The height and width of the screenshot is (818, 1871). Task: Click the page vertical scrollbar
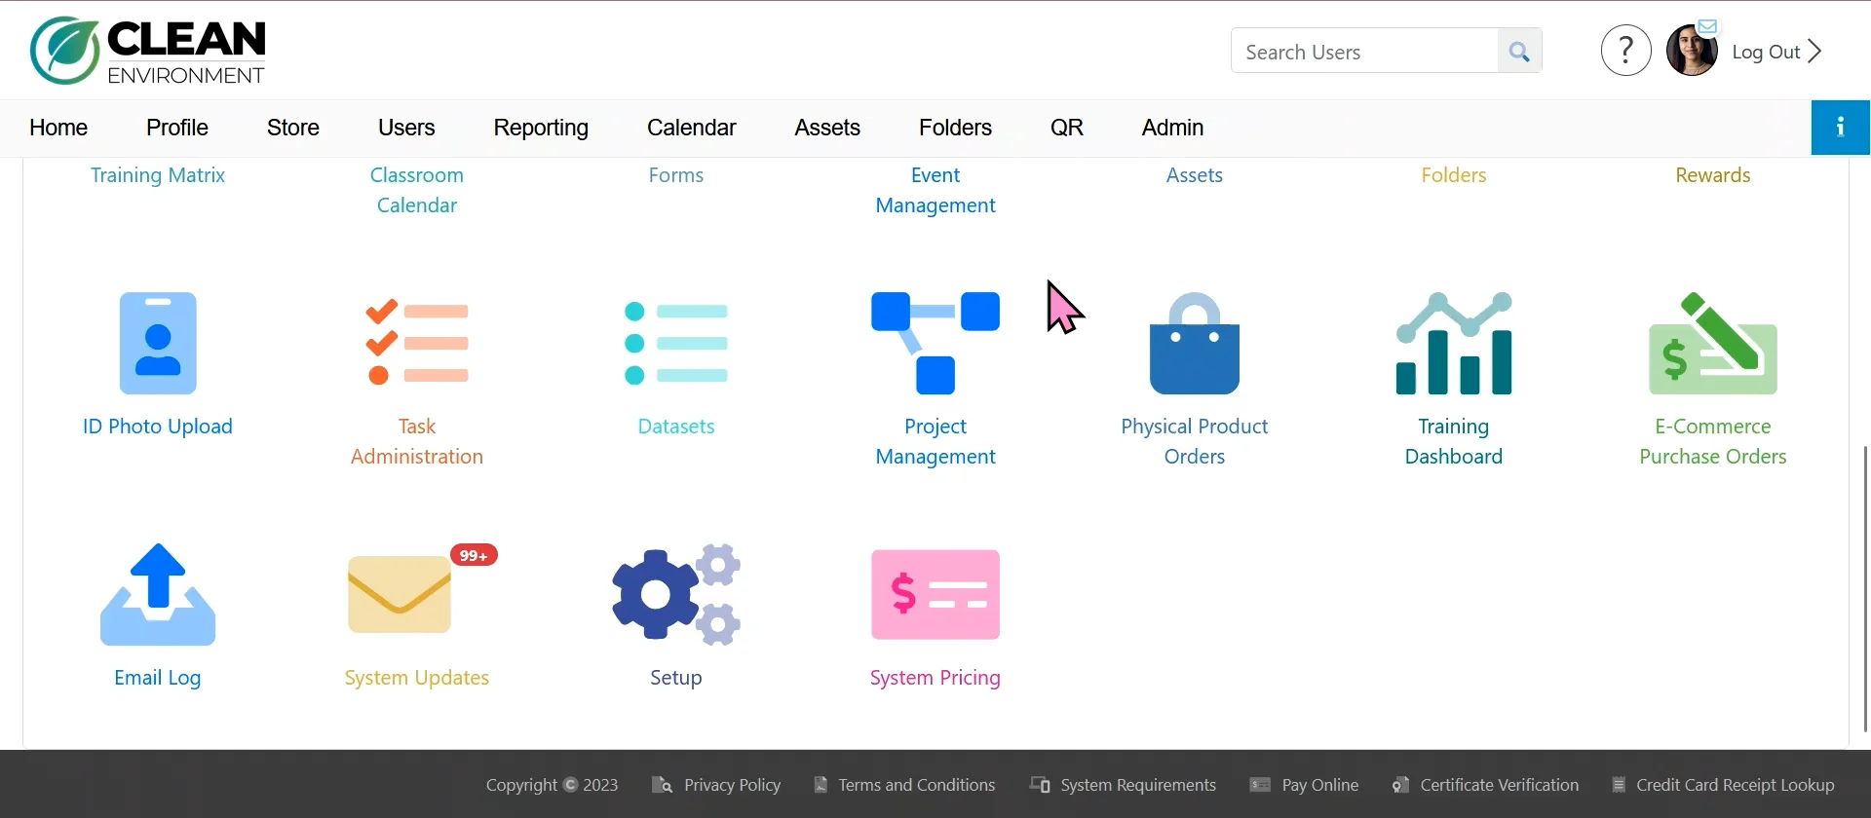1865,589
